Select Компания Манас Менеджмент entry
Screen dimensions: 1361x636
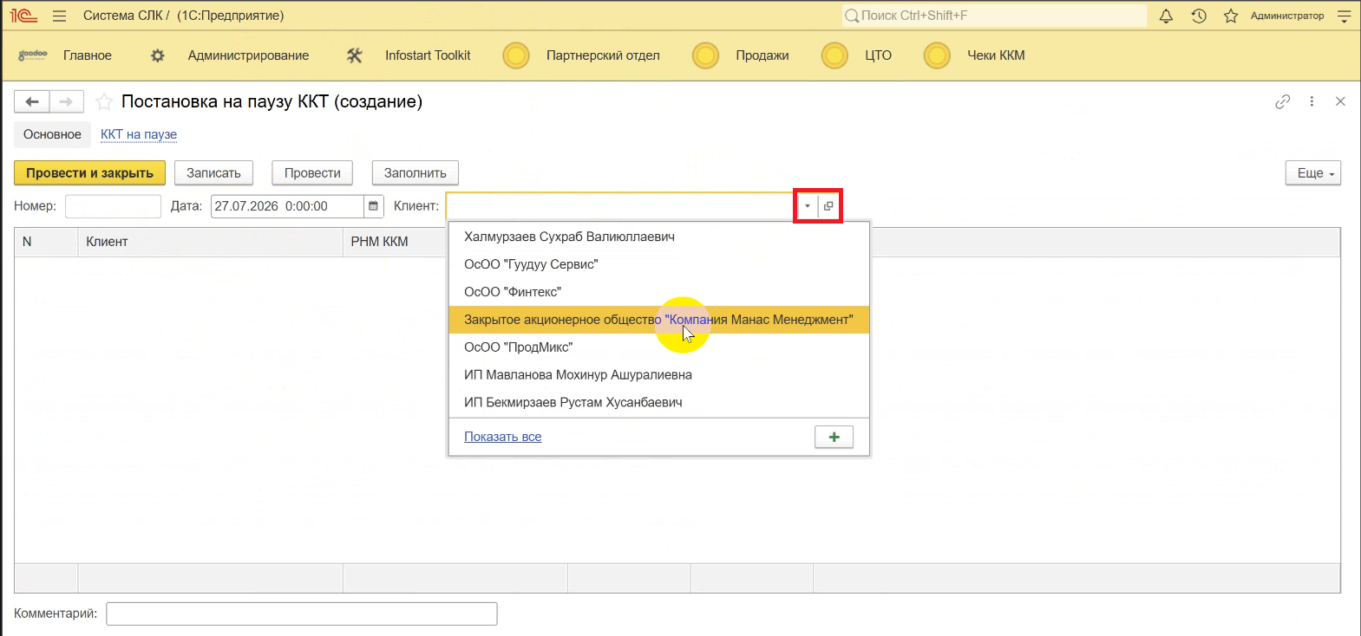click(659, 320)
